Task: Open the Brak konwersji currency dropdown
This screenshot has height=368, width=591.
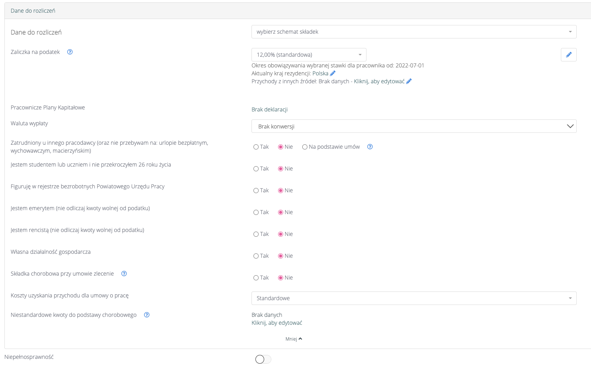Action: point(414,126)
